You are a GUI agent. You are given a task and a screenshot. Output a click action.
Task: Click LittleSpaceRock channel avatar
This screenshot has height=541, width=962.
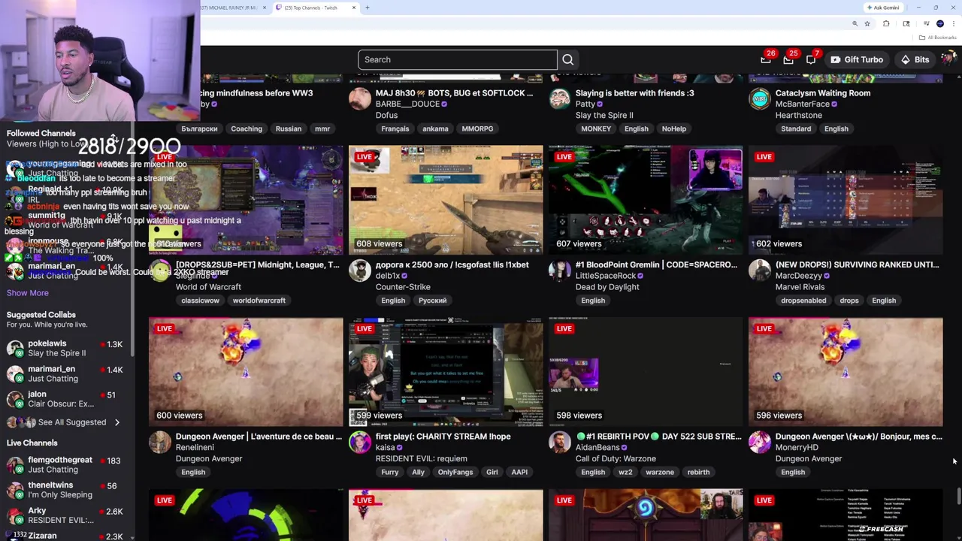[x=560, y=271]
